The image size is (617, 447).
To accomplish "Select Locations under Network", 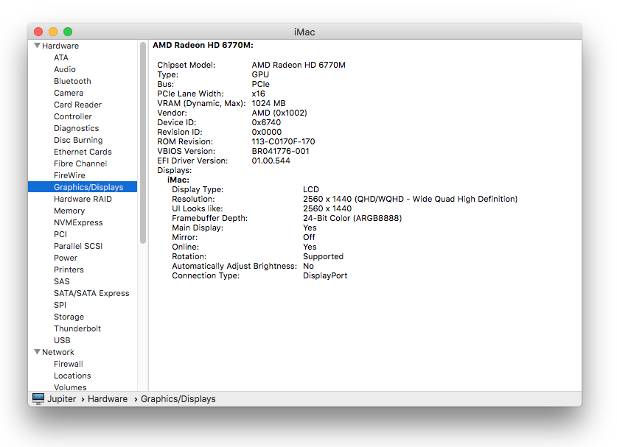I will point(72,376).
